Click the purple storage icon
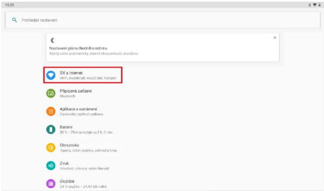The image size is (324, 191). (51, 184)
